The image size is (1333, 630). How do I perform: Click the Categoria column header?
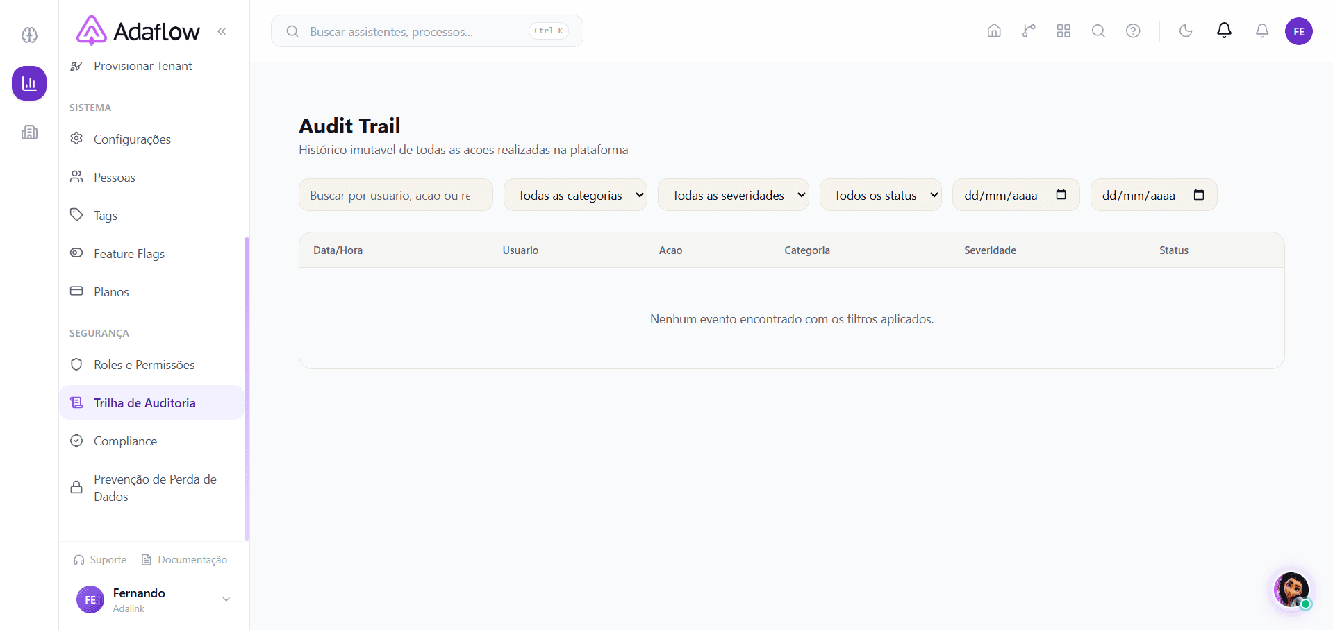coord(807,250)
